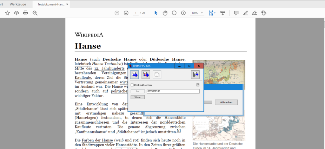
Task: Click the sign document icon
Action: [x=255, y=13]
